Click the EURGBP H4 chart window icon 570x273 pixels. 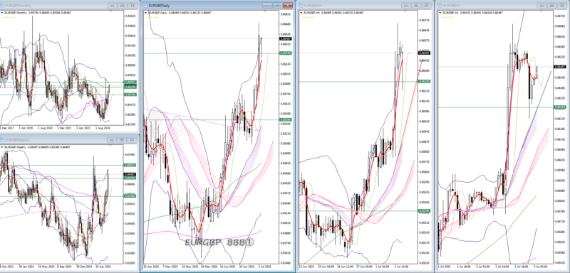point(300,6)
